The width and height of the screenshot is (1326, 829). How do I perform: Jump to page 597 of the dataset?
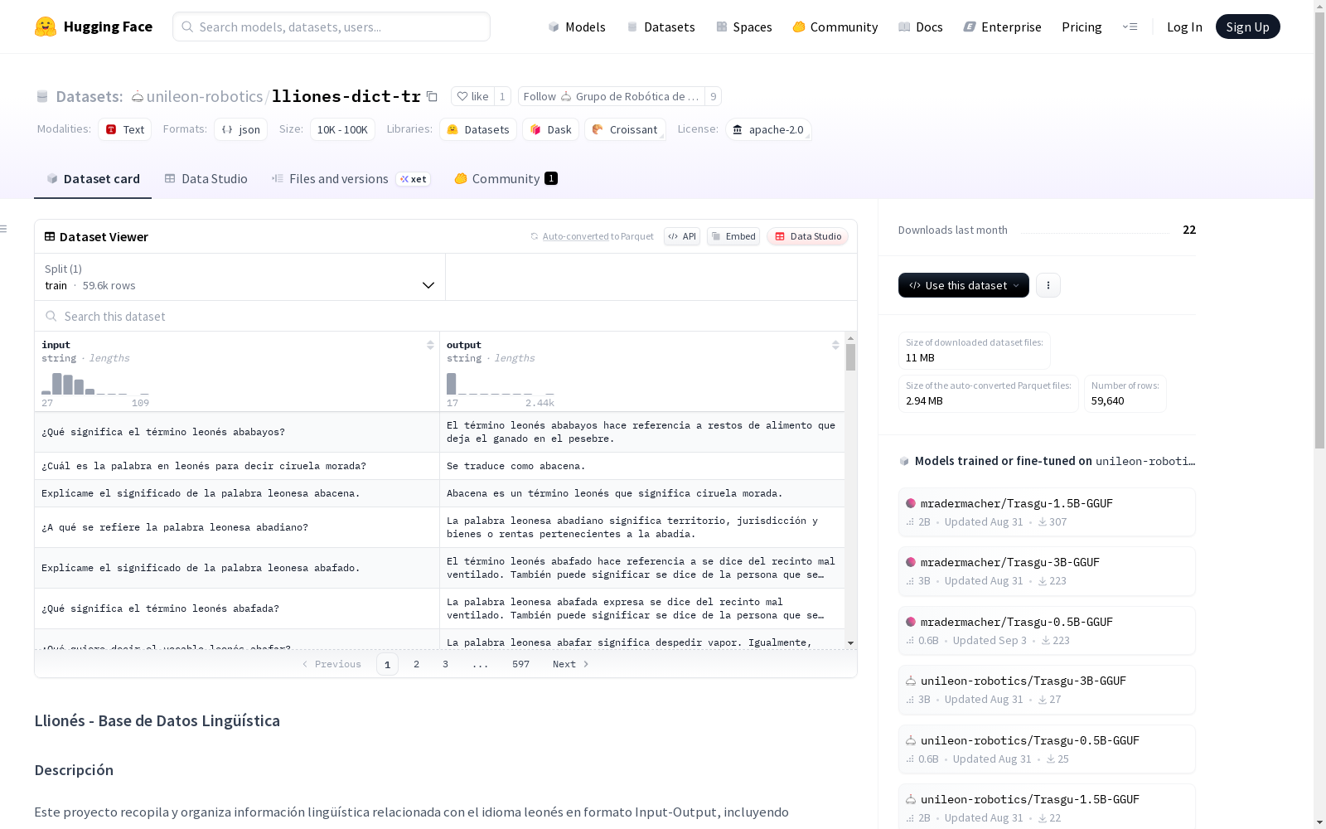[x=520, y=664]
